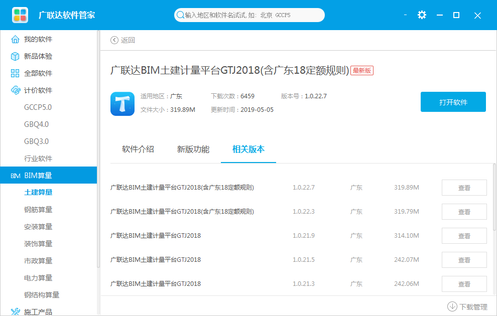Maximize the window
Image resolution: width=497 pixels, height=316 pixels.
(456, 15)
